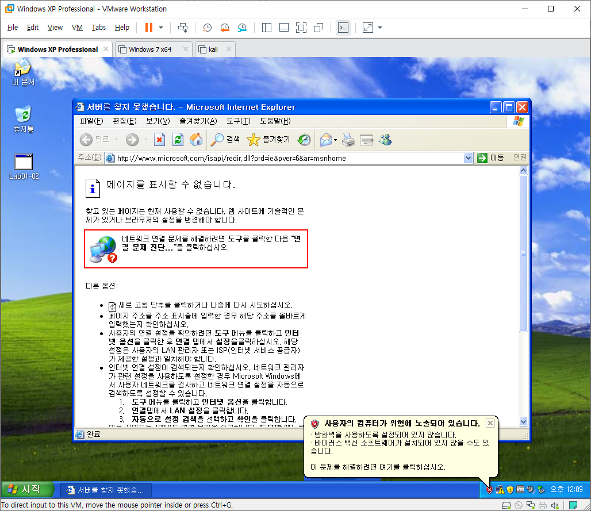Toggle the VMware thumbnail bar view

[284, 28]
